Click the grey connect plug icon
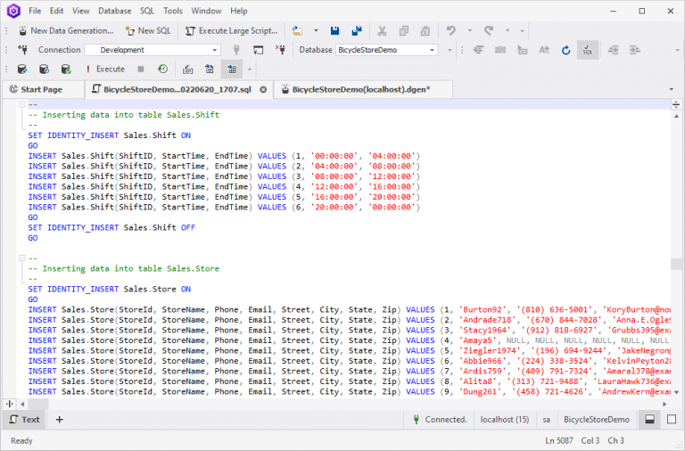 pyautogui.click(x=236, y=50)
